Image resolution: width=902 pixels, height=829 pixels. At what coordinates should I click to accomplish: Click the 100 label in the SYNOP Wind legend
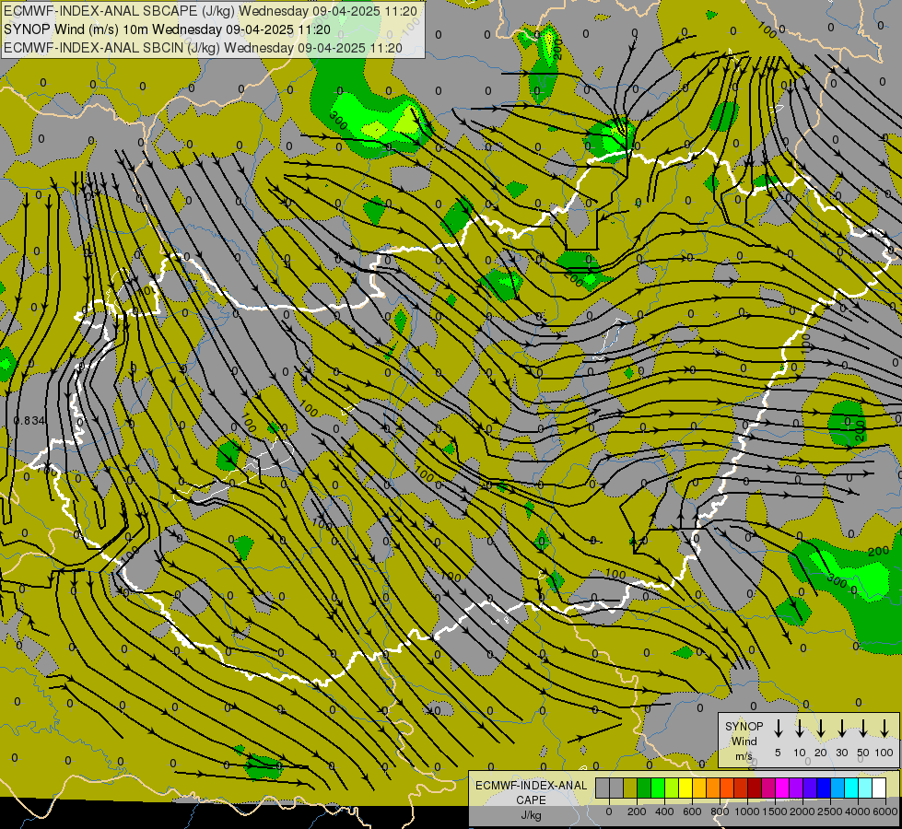click(x=884, y=753)
